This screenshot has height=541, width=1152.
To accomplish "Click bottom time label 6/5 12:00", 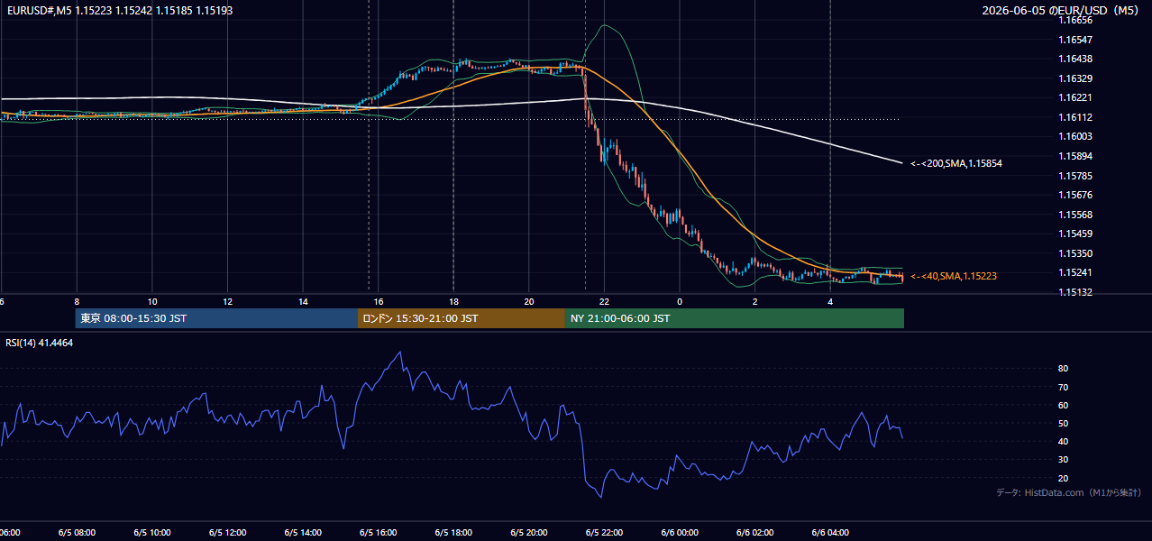I will tap(228, 533).
